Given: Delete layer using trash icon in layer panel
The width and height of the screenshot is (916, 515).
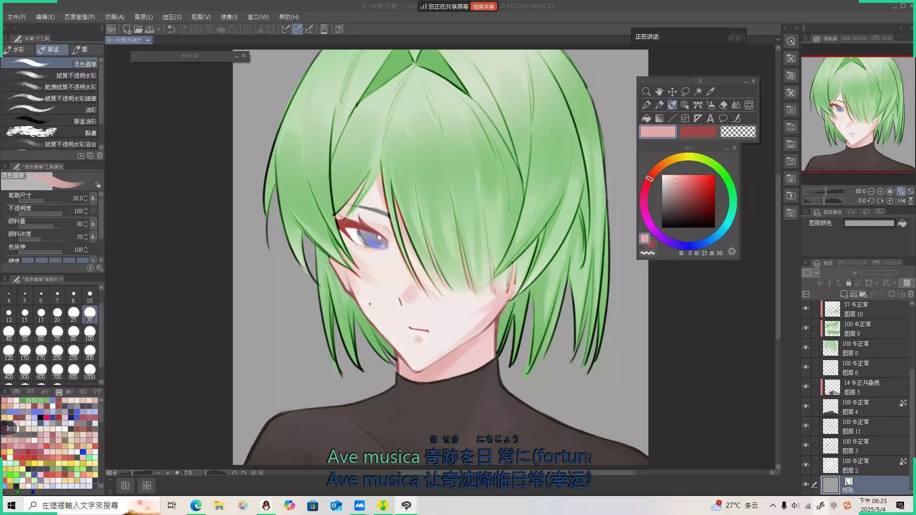Looking at the screenshot, I should (910, 294).
